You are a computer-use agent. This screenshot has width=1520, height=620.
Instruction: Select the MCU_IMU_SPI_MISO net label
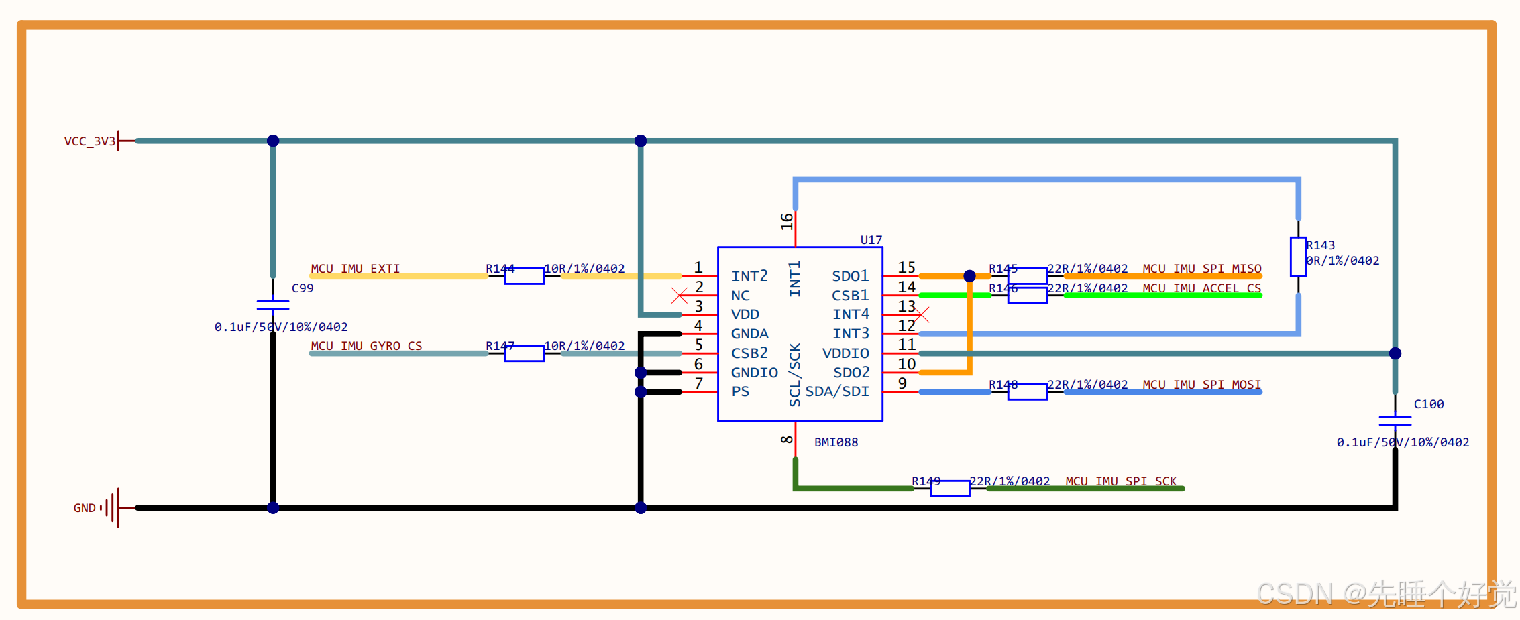pos(1202,269)
